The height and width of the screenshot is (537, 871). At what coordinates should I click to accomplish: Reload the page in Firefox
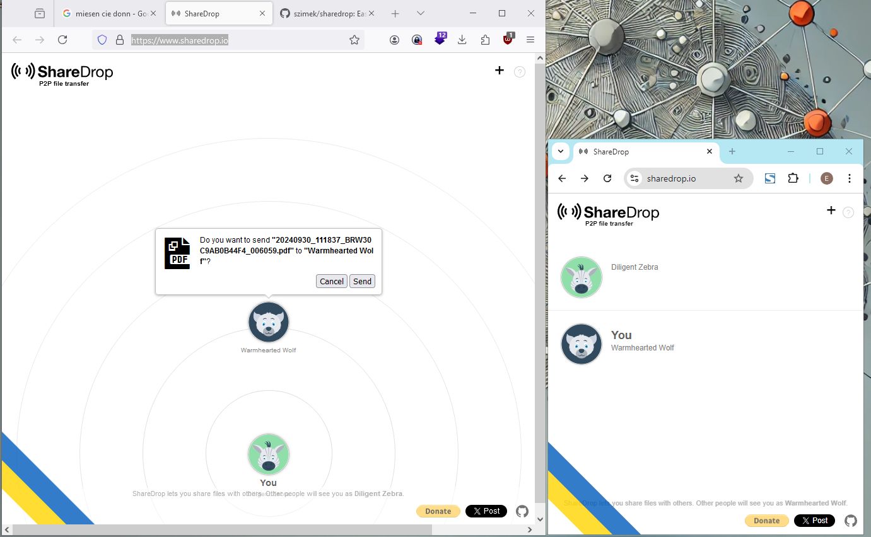(62, 40)
